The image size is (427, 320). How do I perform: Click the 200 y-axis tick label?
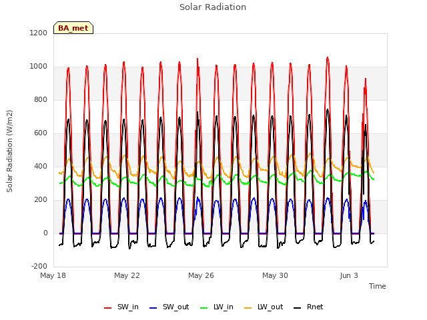[x=41, y=200]
